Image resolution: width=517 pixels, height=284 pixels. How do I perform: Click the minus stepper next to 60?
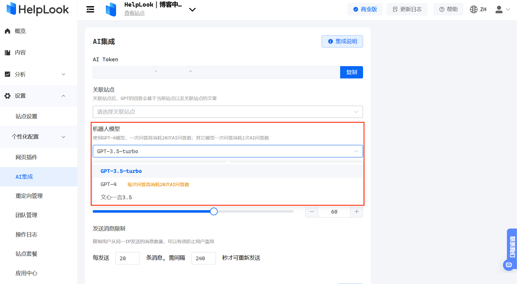click(x=312, y=212)
